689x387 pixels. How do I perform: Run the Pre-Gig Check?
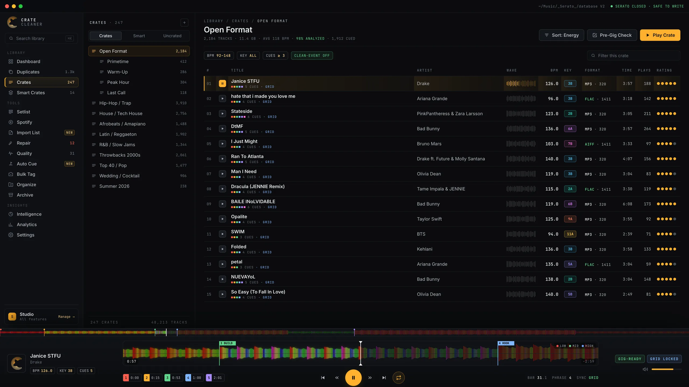point(612,35)
